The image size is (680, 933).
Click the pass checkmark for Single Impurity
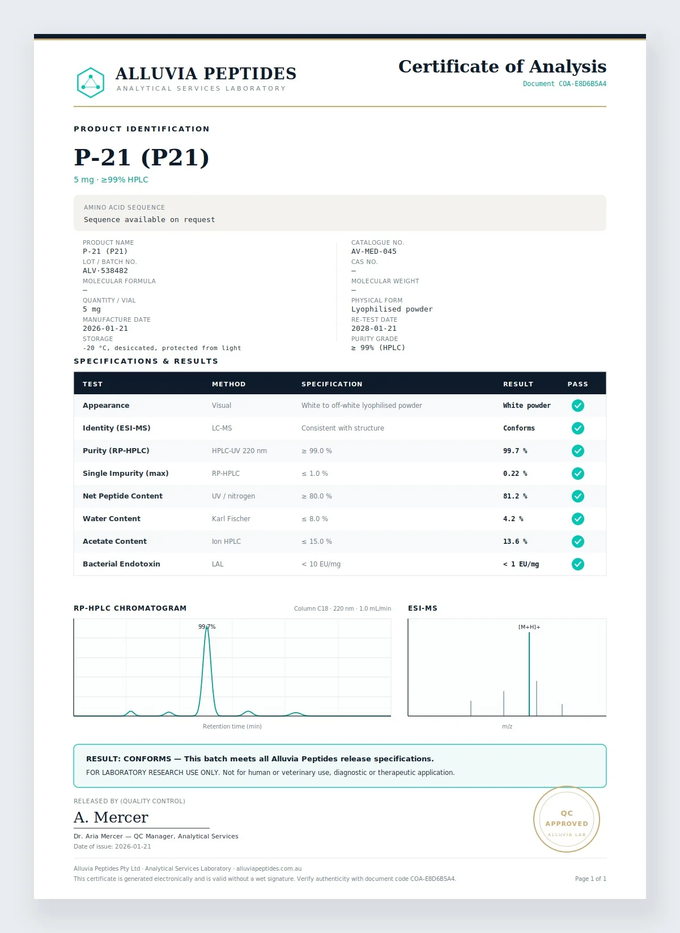pos(577,474)
